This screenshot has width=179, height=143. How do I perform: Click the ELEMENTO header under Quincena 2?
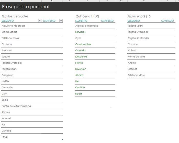(x=134, y=21)
